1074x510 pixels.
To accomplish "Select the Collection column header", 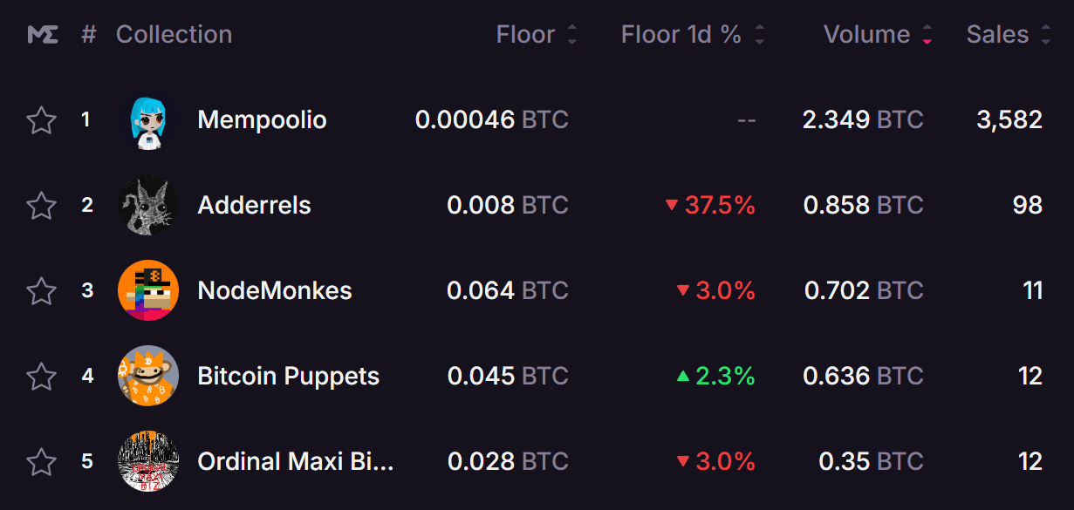I will 174,35.
